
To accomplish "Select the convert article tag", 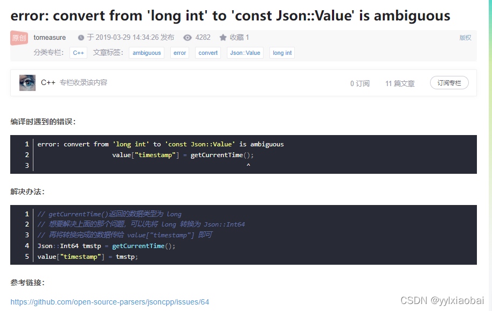I will (x=208, y=52).
